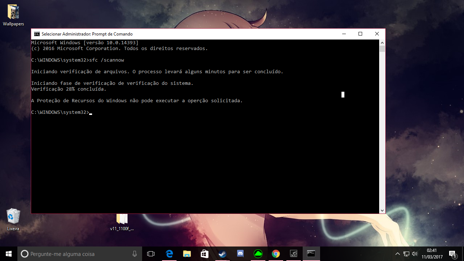Viewport: 464px width, 261px height.
Task: Minimize the Command Prompt window
Action: click(x=344, y=34)
